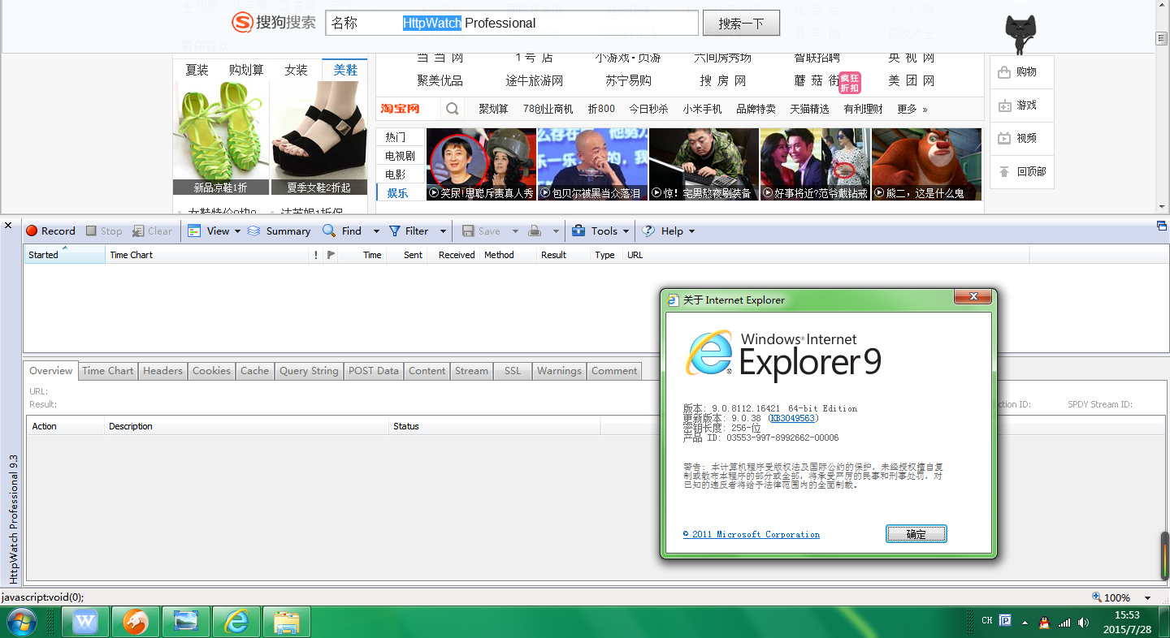Screen dimensions: 1170x638
Task: Switch to the Cookies tab
Action: click(211, 371)
